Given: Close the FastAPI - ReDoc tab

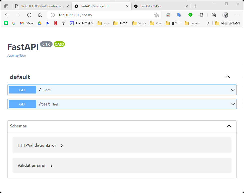Looking at the screenshot, I should [187, 6].
